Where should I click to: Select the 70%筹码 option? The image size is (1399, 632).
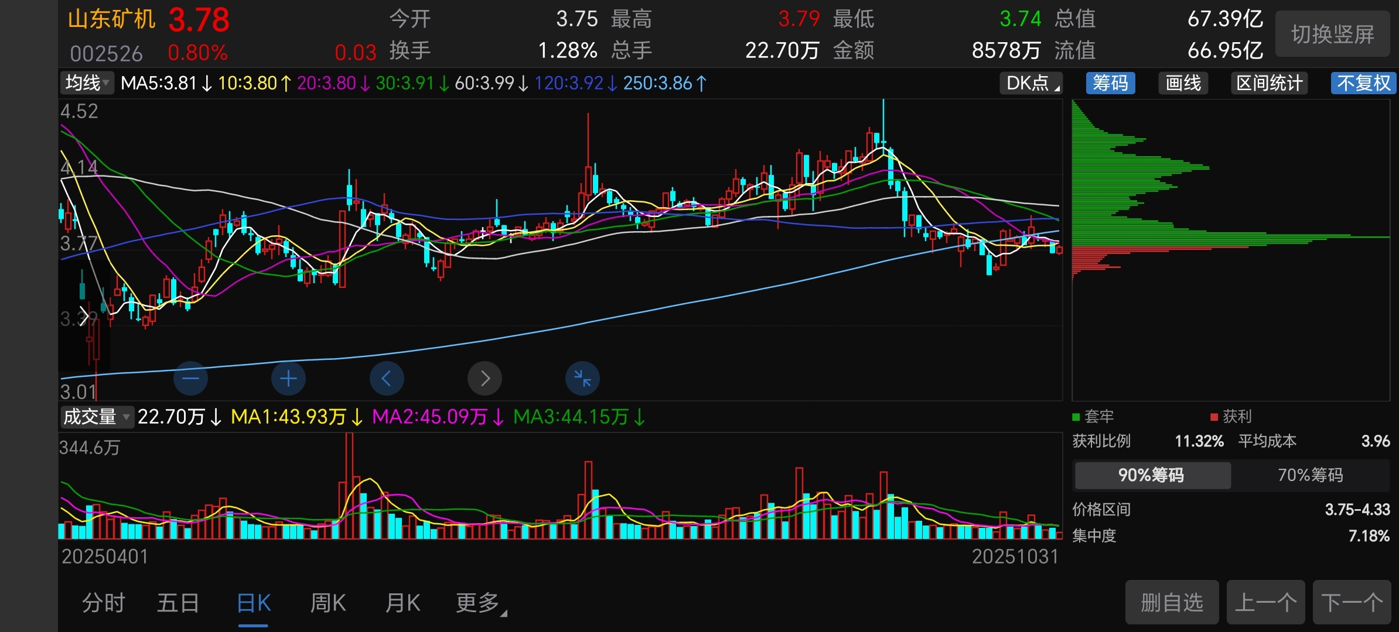pos(1310,475)
